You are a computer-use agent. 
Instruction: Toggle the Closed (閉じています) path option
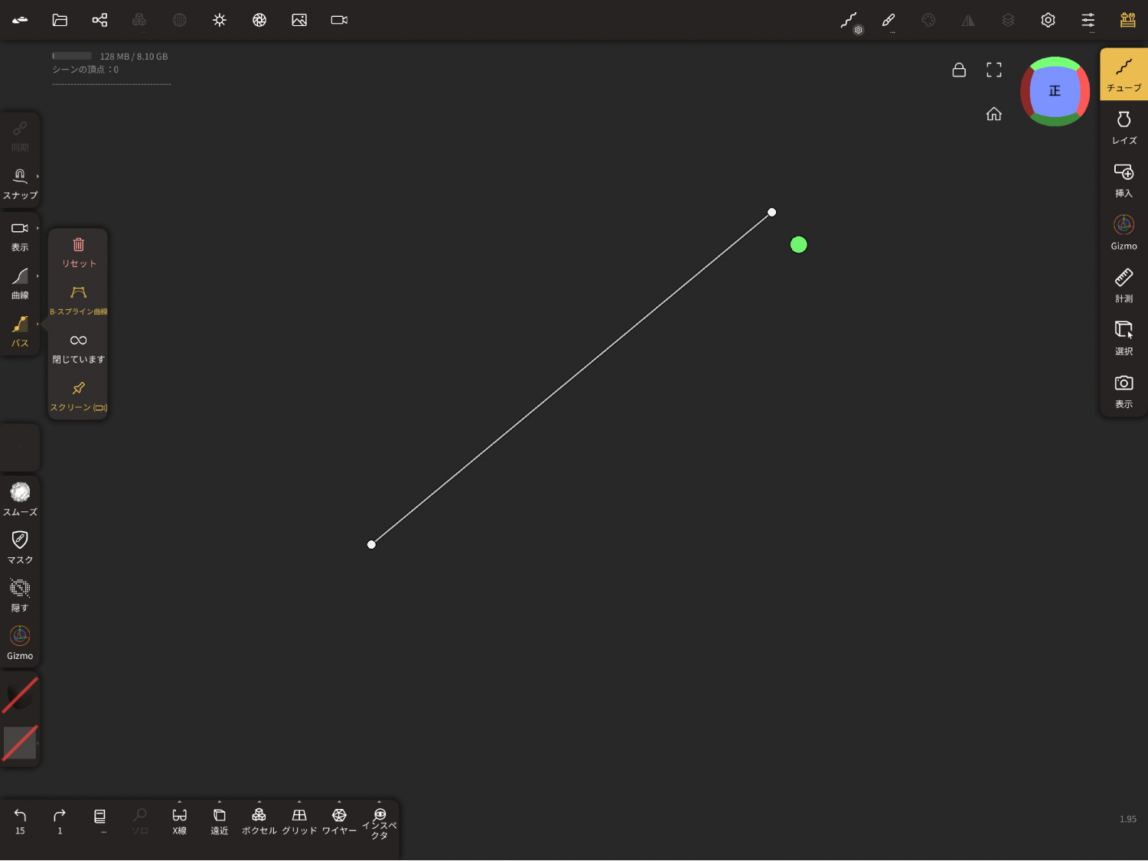click(x=78, y=347)
